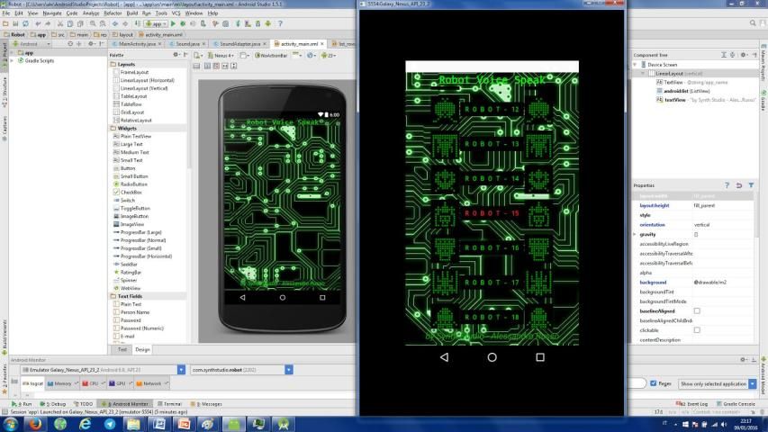Toggle the clickable property checkbox

696,330
